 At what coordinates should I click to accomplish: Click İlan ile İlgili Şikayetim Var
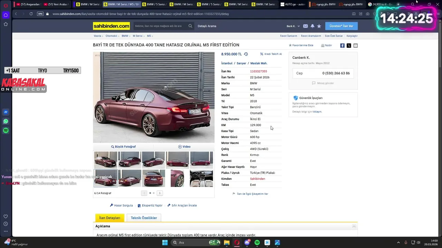point(250,194)
